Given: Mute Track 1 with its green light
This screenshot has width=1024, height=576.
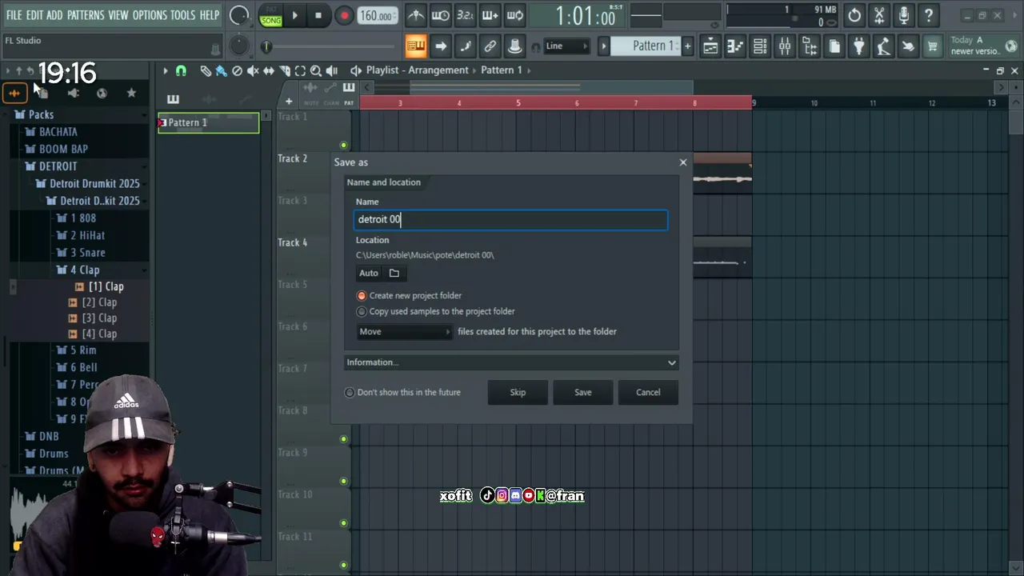Looking at the screenshot, I should click(x=344, y=146).
